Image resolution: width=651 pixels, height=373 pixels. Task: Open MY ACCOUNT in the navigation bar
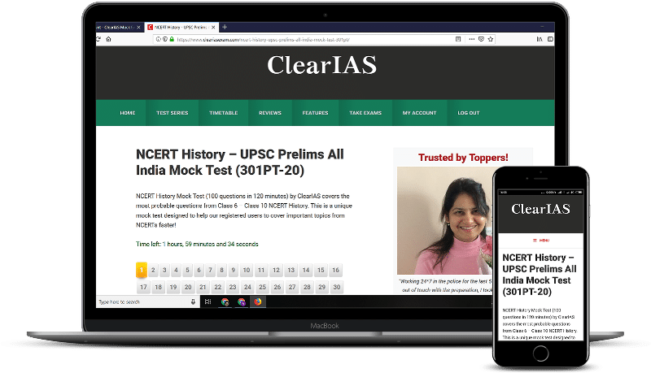419,113
